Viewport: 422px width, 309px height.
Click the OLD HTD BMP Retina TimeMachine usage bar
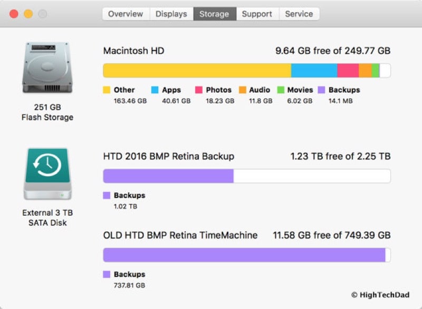[x=246, y=255]
